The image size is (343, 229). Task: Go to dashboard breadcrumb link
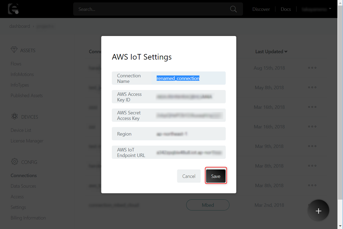(20, 26)
